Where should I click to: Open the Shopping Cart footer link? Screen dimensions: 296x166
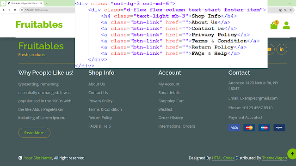click(171, 101)
